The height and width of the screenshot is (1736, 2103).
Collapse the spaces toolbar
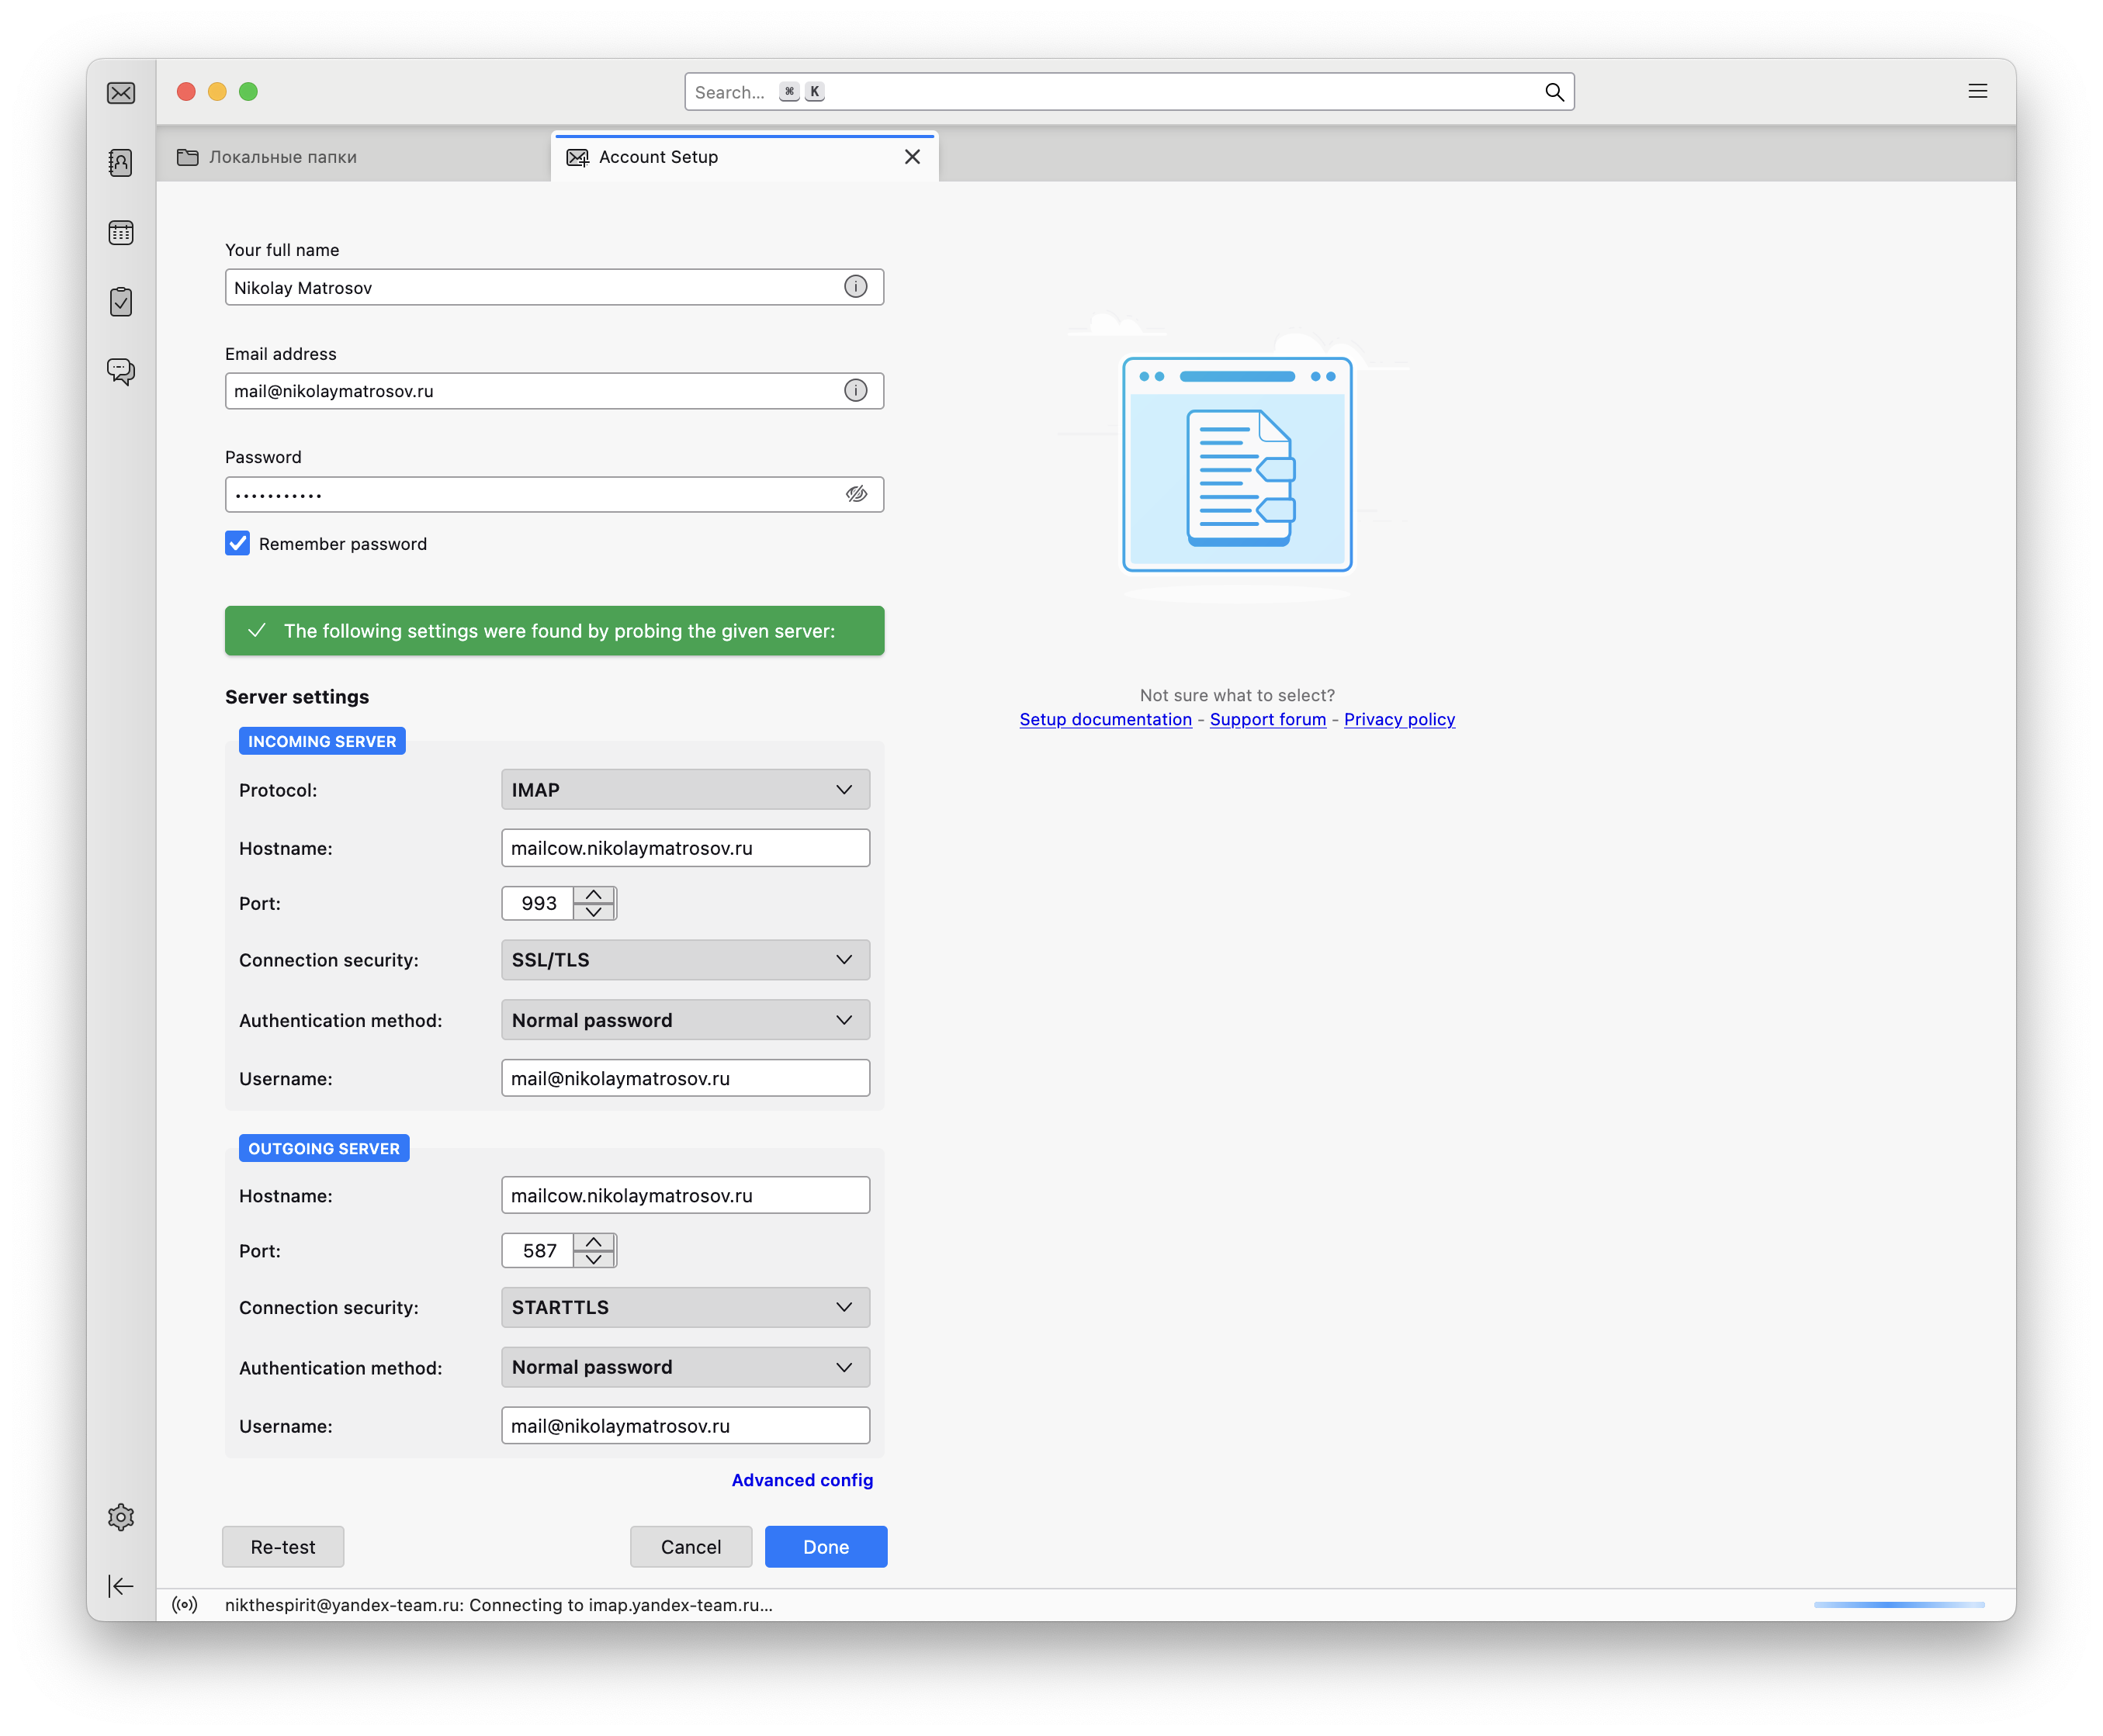click(120, 1586)
